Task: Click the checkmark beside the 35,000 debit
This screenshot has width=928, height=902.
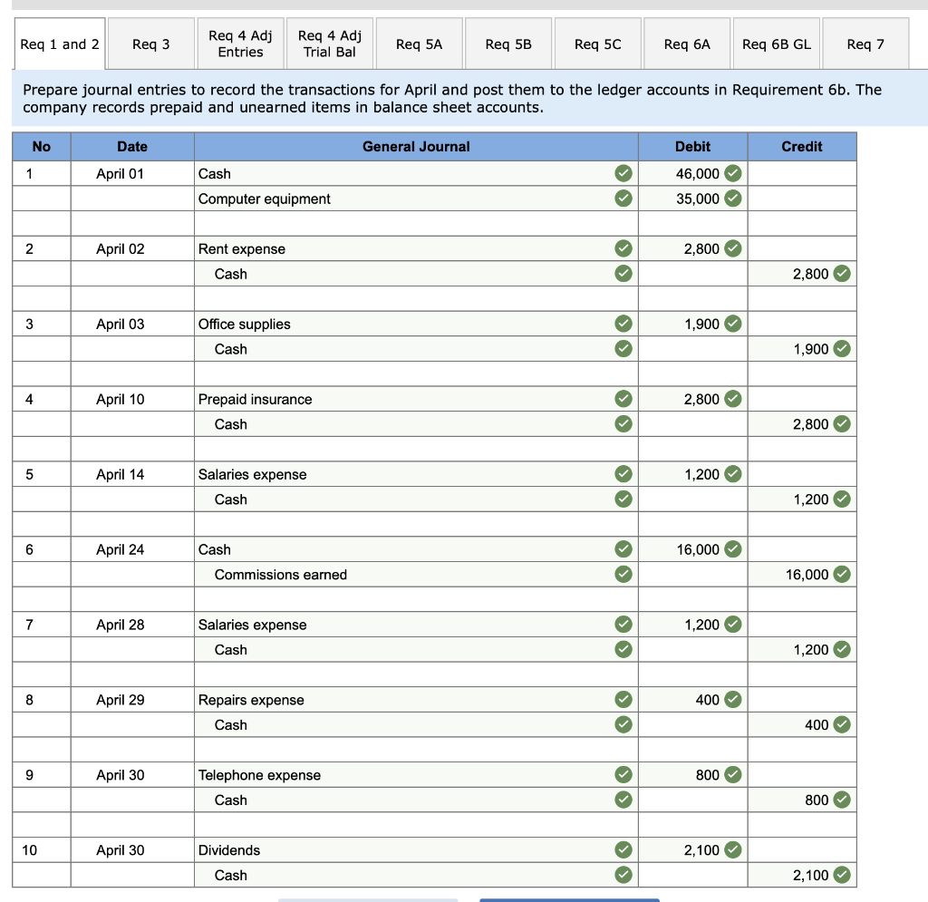Action: (x=732, y=199)
